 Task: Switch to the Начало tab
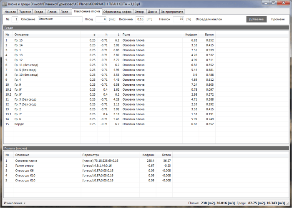(x=9, y=12)
